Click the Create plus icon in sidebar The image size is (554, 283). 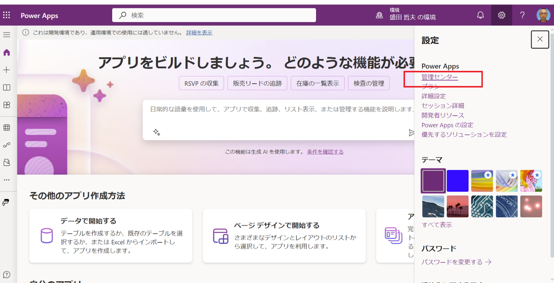click(x=7, y=70)
